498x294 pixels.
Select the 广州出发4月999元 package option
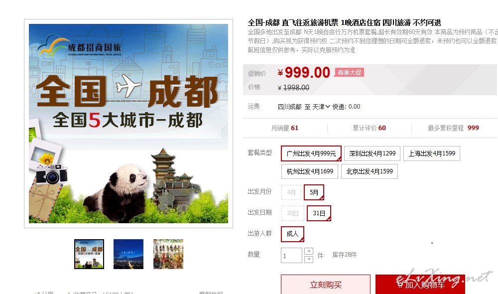(x=311, y=153)
